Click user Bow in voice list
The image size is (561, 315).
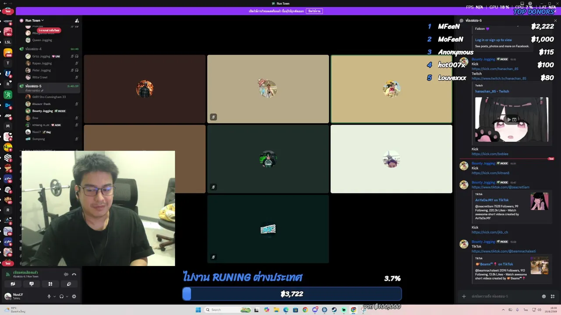(x=35, y=118)
